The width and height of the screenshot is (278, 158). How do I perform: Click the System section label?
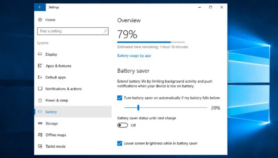42,43
